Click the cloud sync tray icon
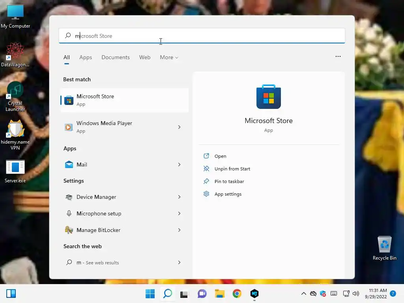The height and width of the screenshot is (303, 404). [313, 294]
